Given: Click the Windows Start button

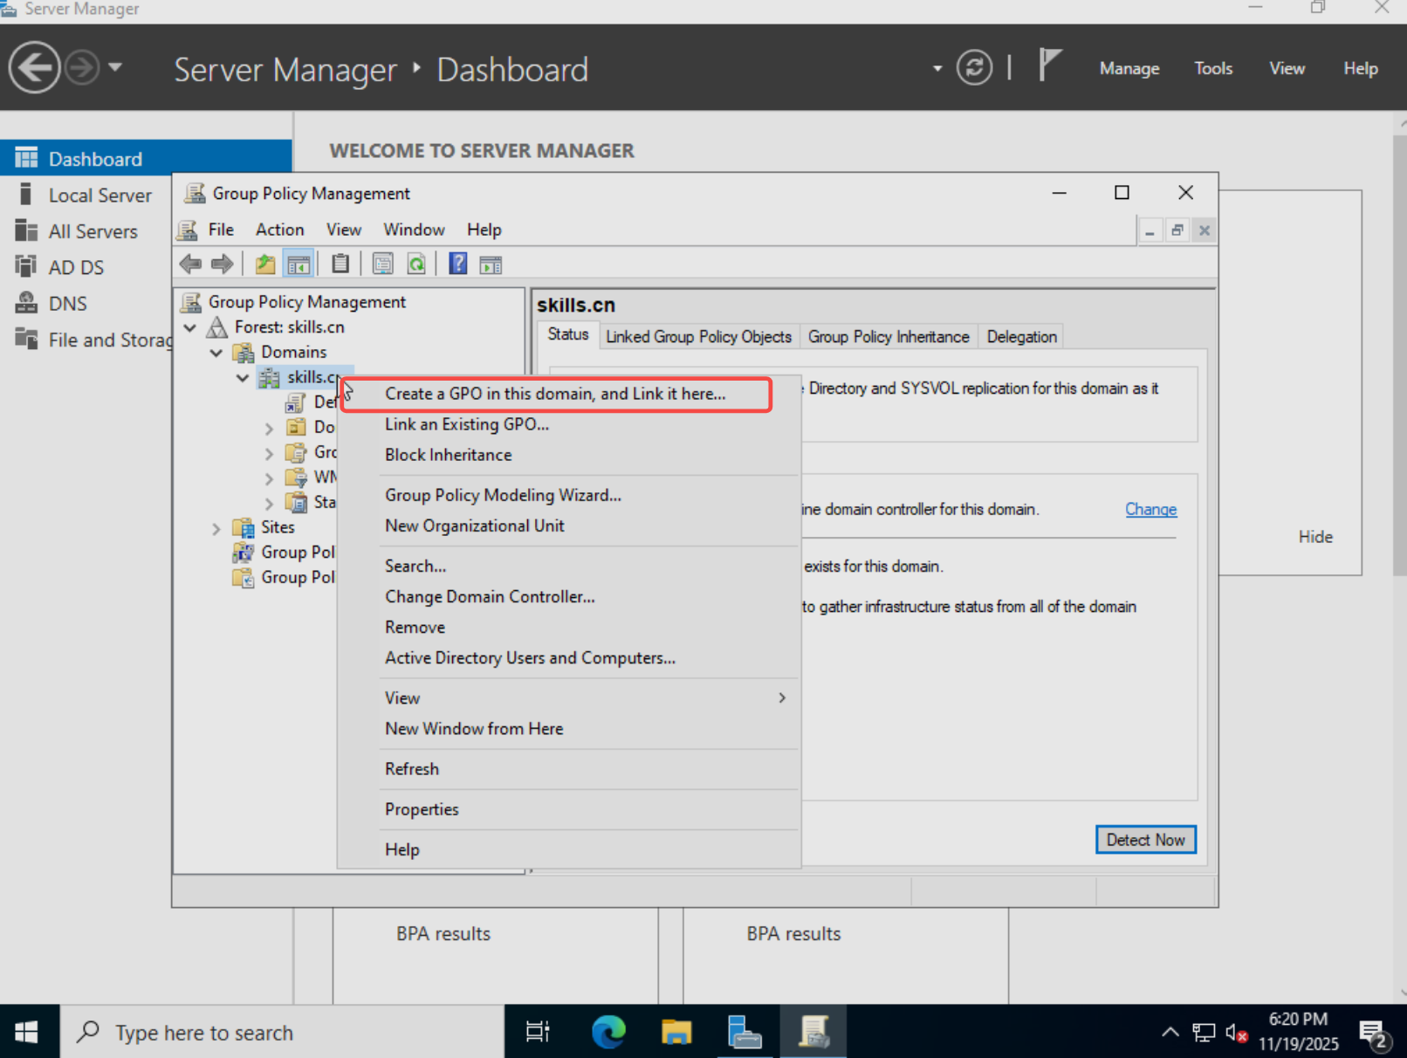Looking at the screenshot, I should [x=27, y=1032].
